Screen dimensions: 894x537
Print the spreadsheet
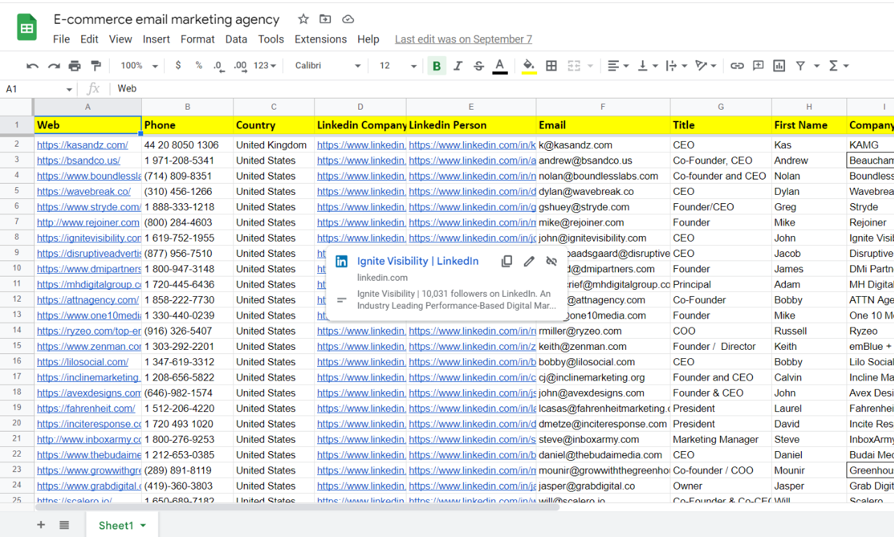tap(75, 65)
